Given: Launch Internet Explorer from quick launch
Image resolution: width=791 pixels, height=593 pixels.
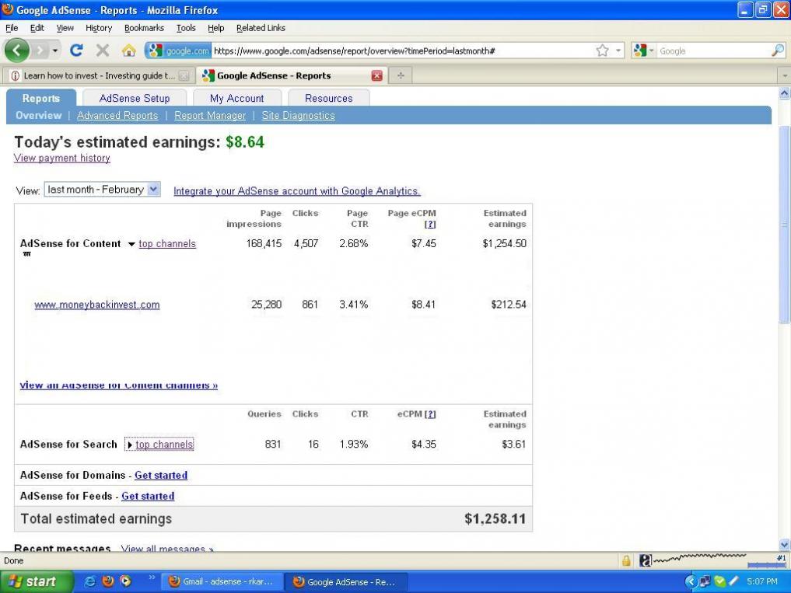Looking at the screenshot, I should pyautogui.click(x=90, y=581).
